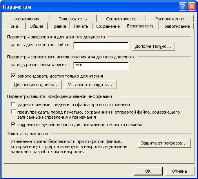The height and width of the screenshot is (179, 198).
Task: Open the Общие tab
Action: (x=36, y=26)
